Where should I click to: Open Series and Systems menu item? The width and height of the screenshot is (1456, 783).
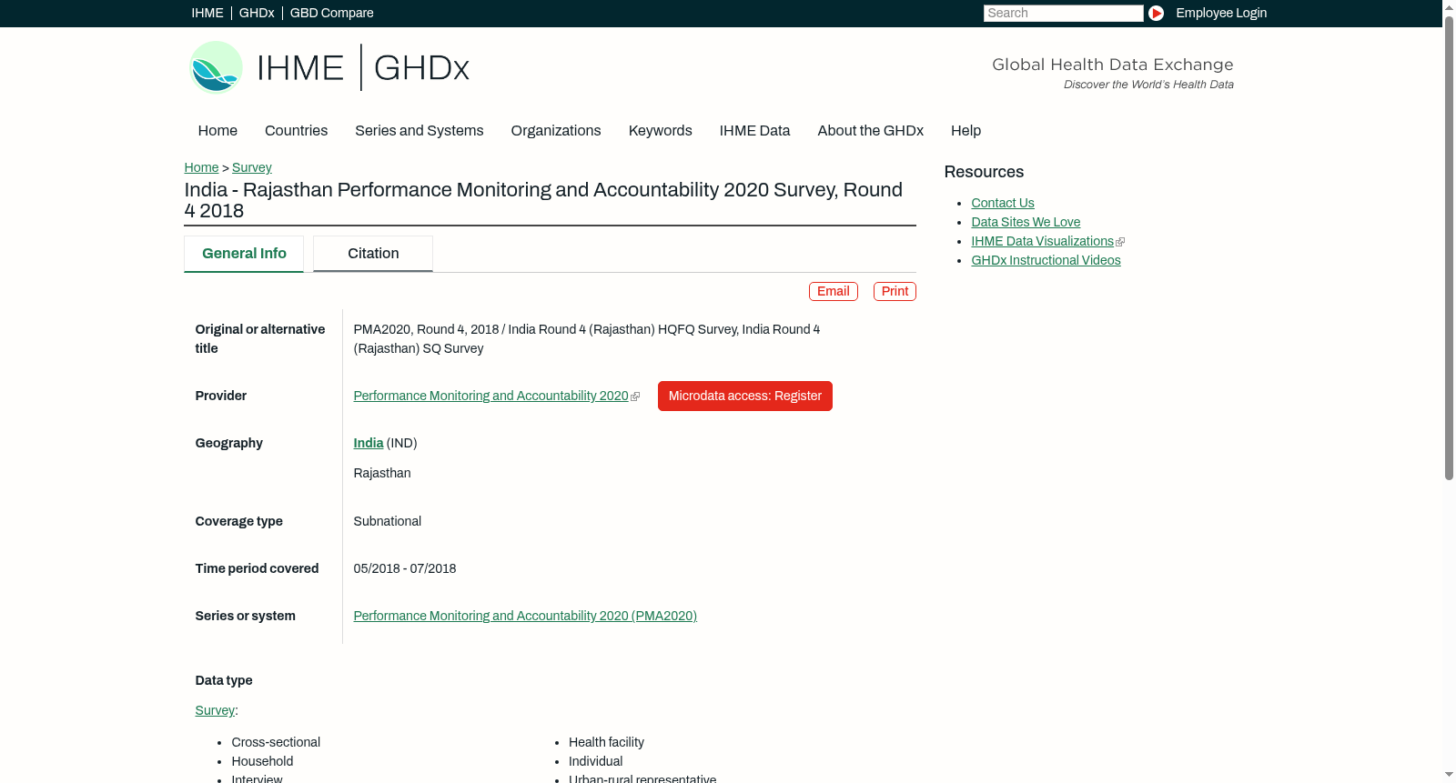pyautogui.click(x=419, y=131)
